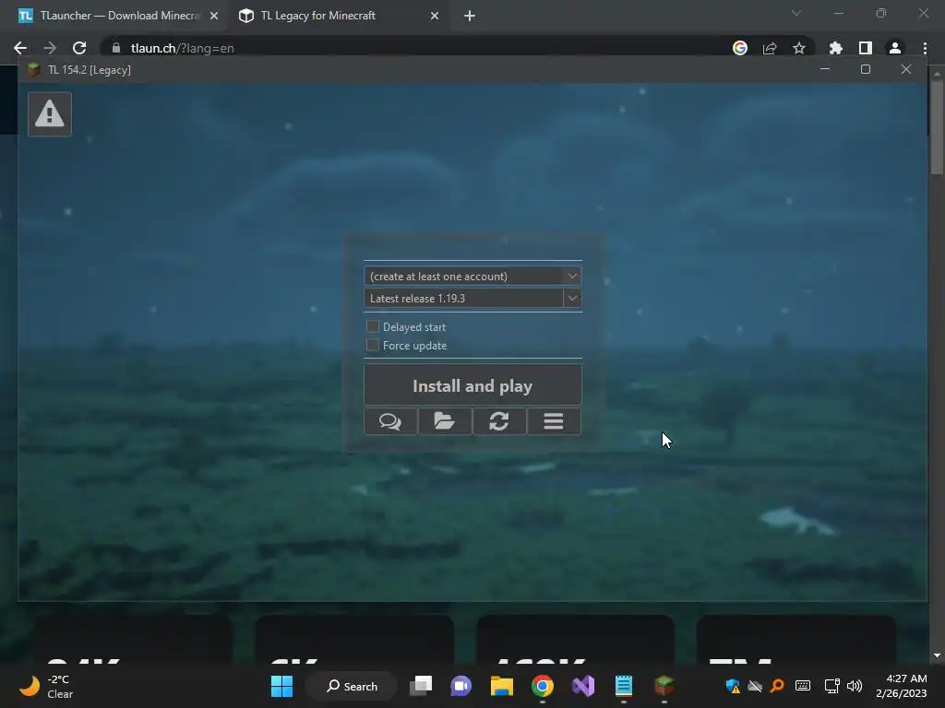
Task: Enable the Delayed start checkbox
Action: click(x=373, y=327)
